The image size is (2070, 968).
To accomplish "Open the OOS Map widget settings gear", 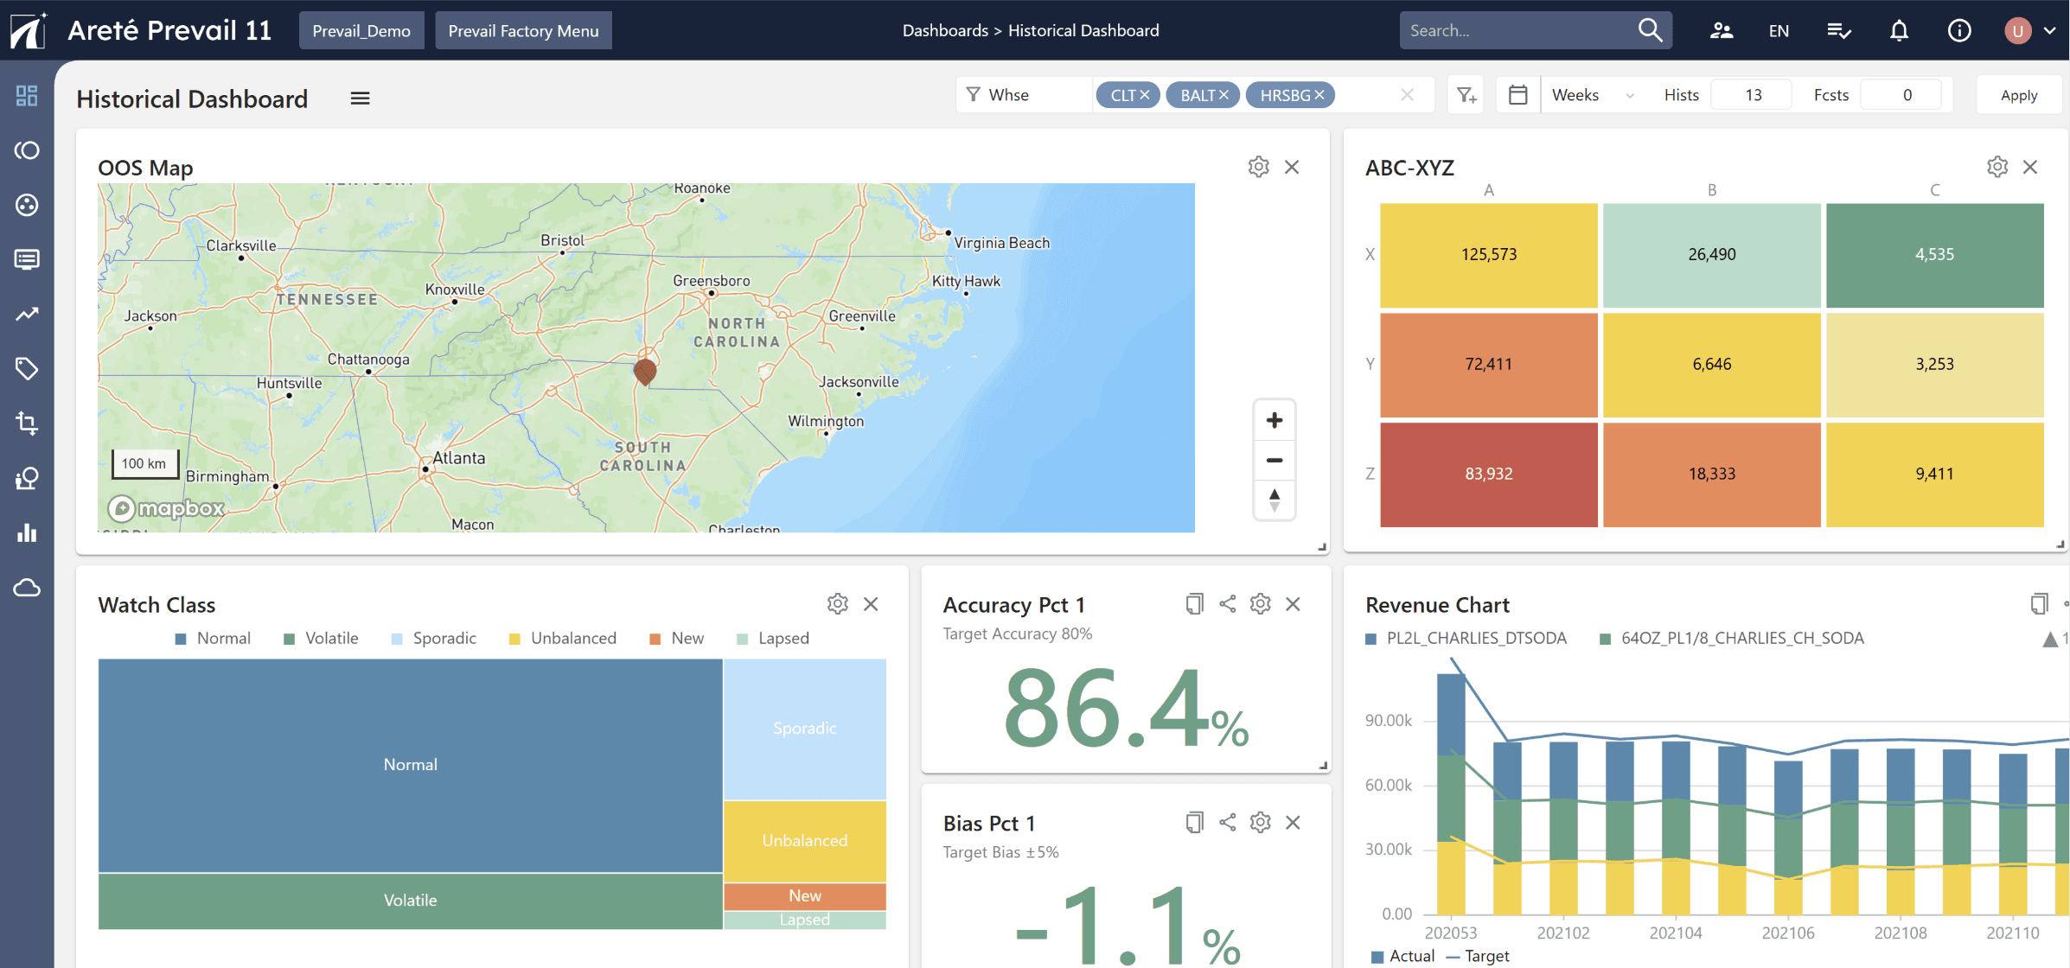I will pos(1258,166).
